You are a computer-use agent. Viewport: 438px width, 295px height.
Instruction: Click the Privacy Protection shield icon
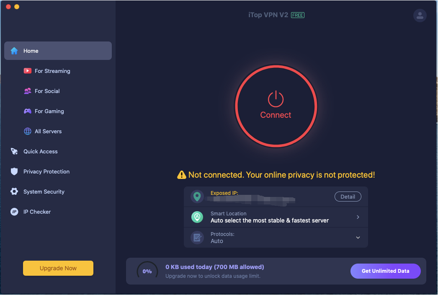tap(14, 171)
